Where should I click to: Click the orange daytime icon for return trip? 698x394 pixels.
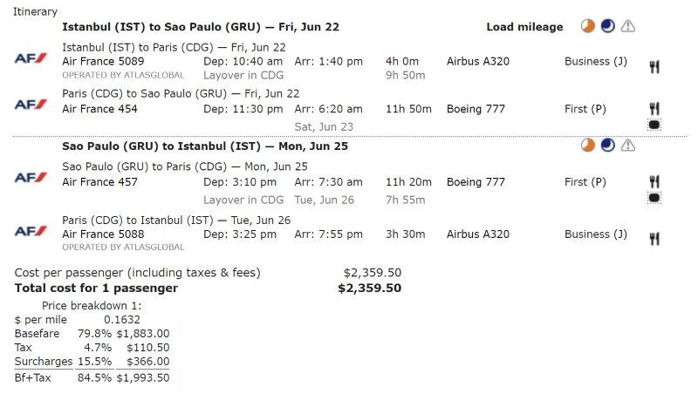pos(589,146)
